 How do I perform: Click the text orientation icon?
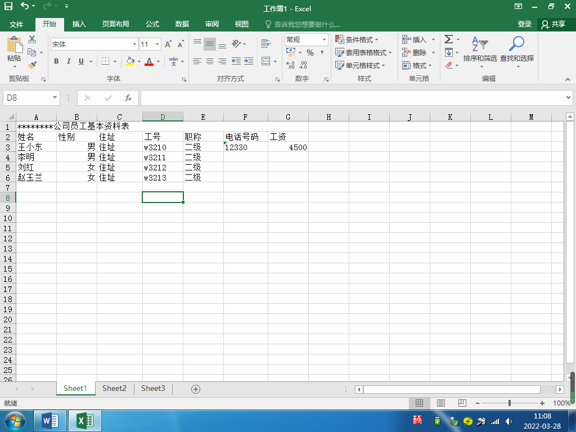[x=236, y=44]
